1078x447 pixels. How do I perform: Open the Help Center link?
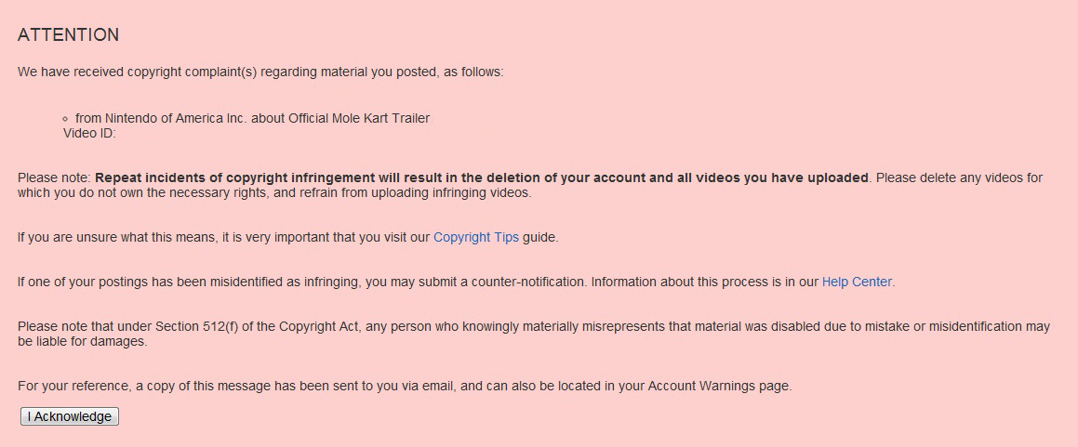click(x=857, y=283)
